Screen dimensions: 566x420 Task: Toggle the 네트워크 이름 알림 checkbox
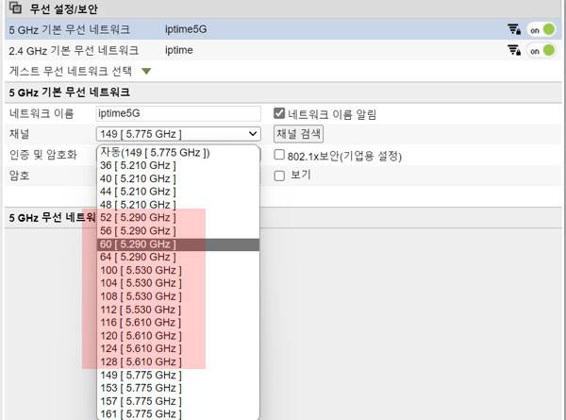279,113
